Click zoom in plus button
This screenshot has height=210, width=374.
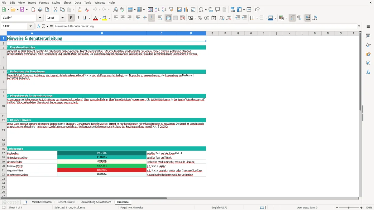click(x=362, y=208)
